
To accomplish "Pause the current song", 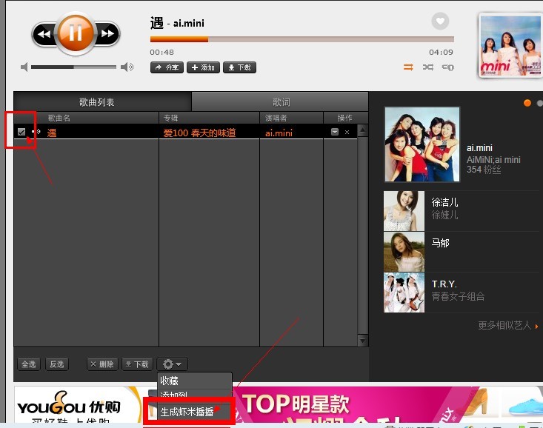I will click(75, 33).
